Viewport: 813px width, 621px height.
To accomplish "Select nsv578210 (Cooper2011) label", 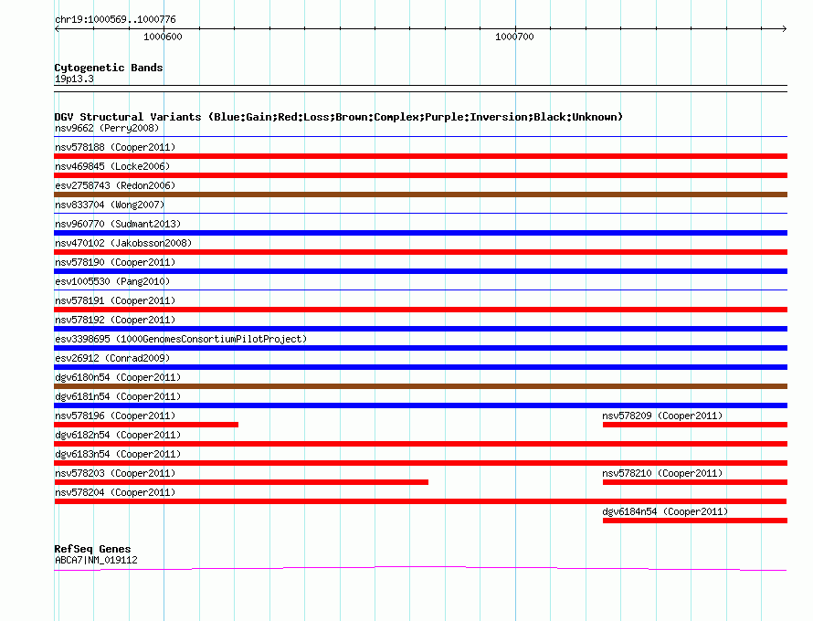I will click(662, 473).
